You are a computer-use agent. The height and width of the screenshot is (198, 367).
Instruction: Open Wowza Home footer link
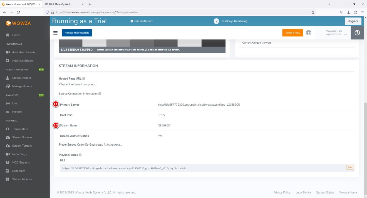(348, 192)
